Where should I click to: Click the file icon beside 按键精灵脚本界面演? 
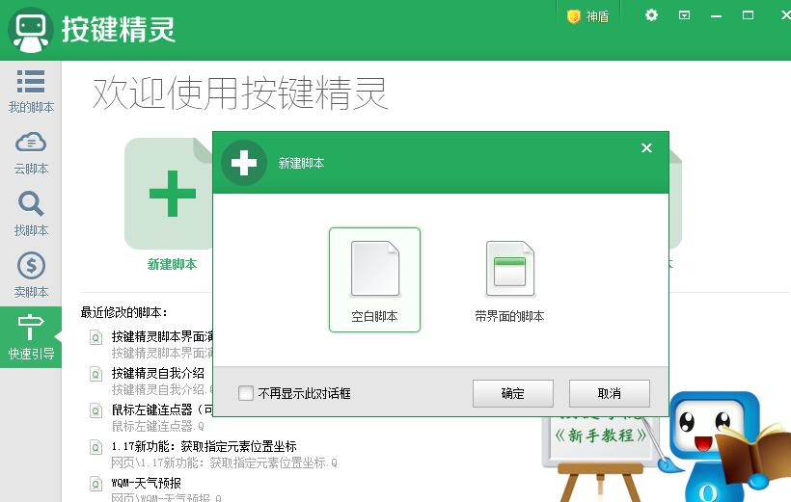(x=95, y=337)
